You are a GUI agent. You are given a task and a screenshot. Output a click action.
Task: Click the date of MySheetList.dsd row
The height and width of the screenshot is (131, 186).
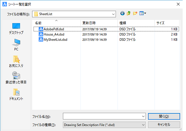tap(94, 40)
